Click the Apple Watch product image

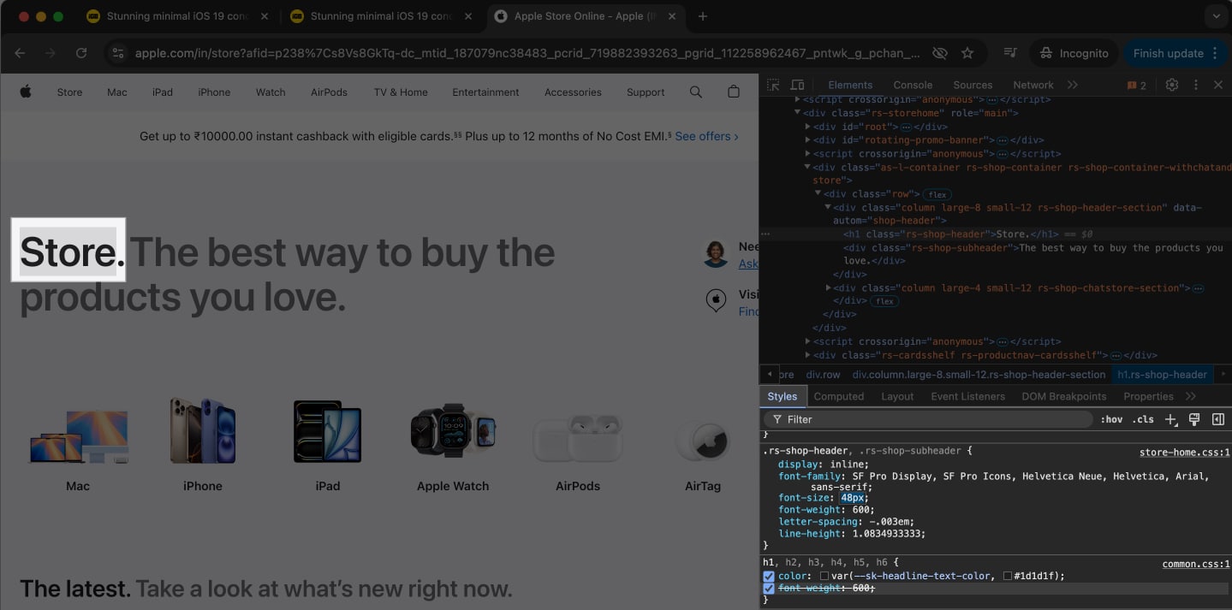(453, 429)
